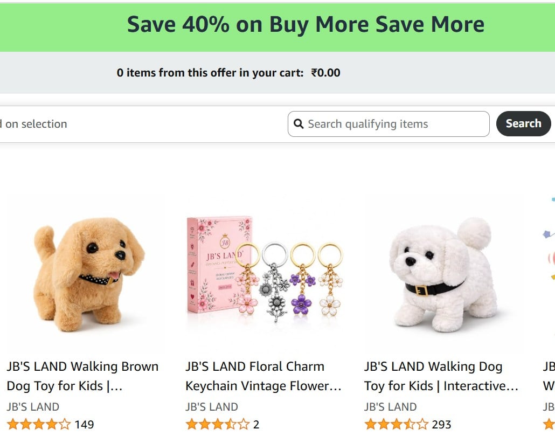Open the 293 reviews count
This screenshot has width=555, height=443.
click(441, 425)
